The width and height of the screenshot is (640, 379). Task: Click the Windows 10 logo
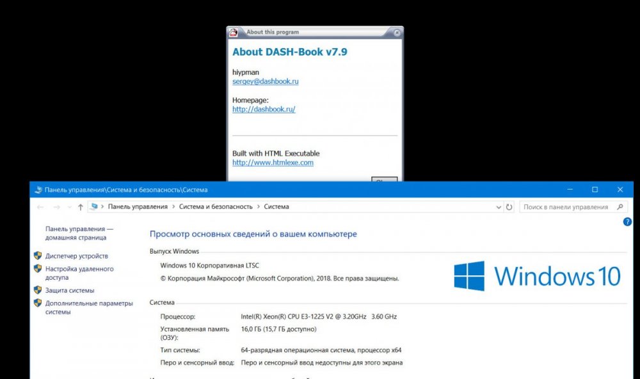(537, 276)
